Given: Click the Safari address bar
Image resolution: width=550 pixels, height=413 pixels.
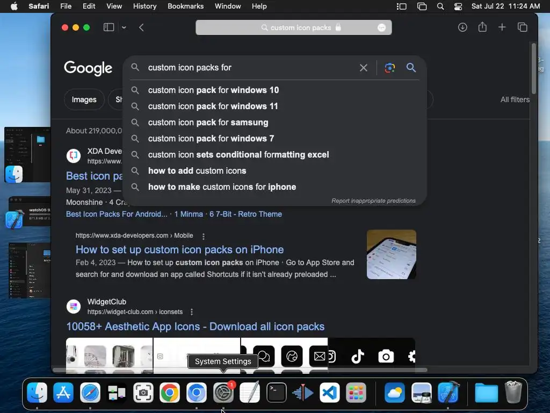Looking at the screenshot, I should 294,27.
